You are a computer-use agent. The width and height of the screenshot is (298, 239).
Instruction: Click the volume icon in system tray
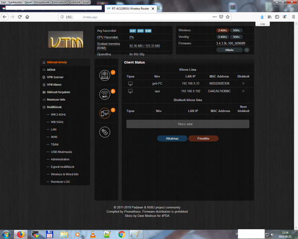click(273, 235)
